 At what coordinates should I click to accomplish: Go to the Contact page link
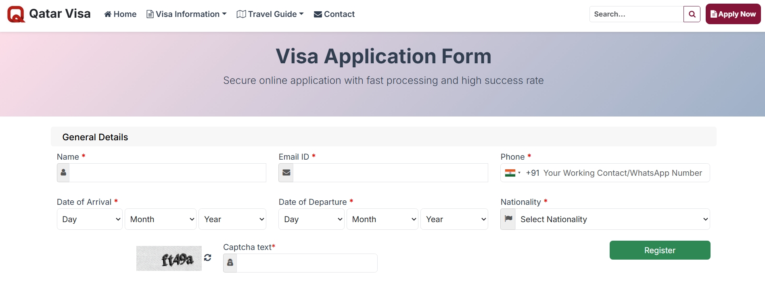tap(334, 14)
